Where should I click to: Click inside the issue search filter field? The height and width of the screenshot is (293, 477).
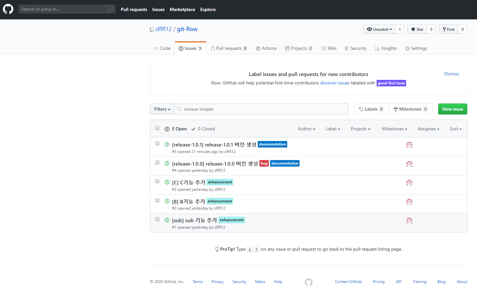[262, 109]
